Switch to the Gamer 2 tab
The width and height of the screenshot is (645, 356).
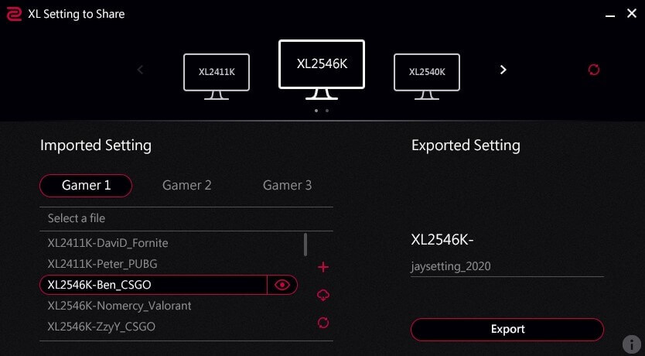(187, 186)
